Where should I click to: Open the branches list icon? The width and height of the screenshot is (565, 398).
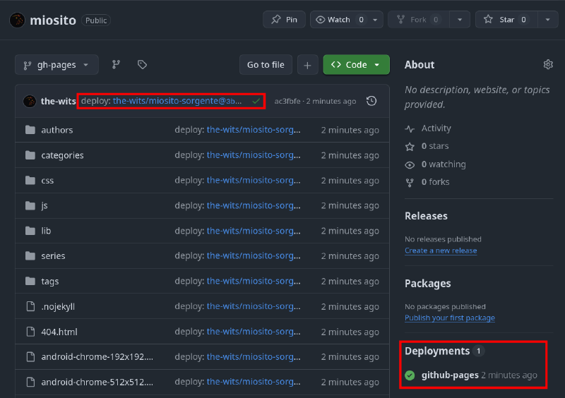[x=116, y=65]
